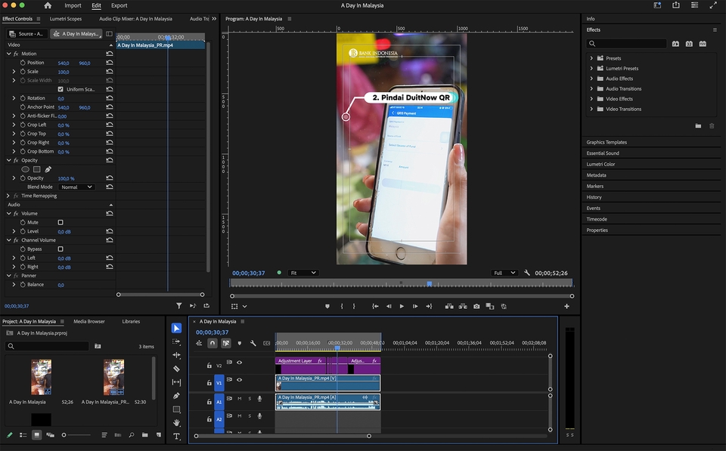Click the Export Frame camera icon
The width and height of the screenshot is (726, 451).
tap(476, 307)
